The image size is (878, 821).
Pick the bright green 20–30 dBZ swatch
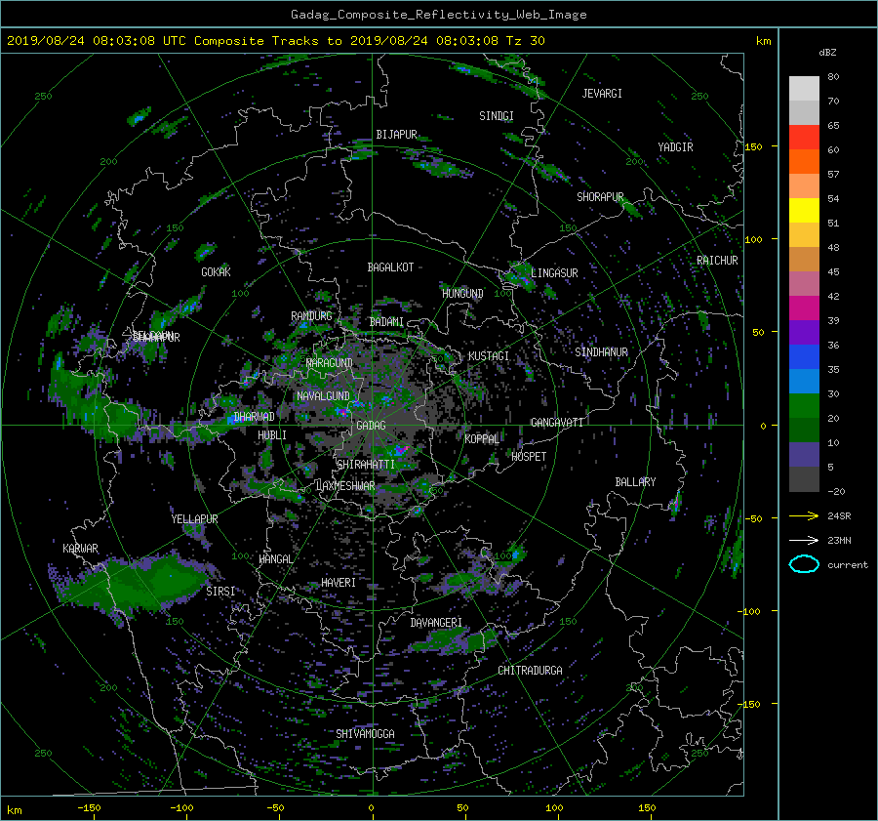coord(804,406)
